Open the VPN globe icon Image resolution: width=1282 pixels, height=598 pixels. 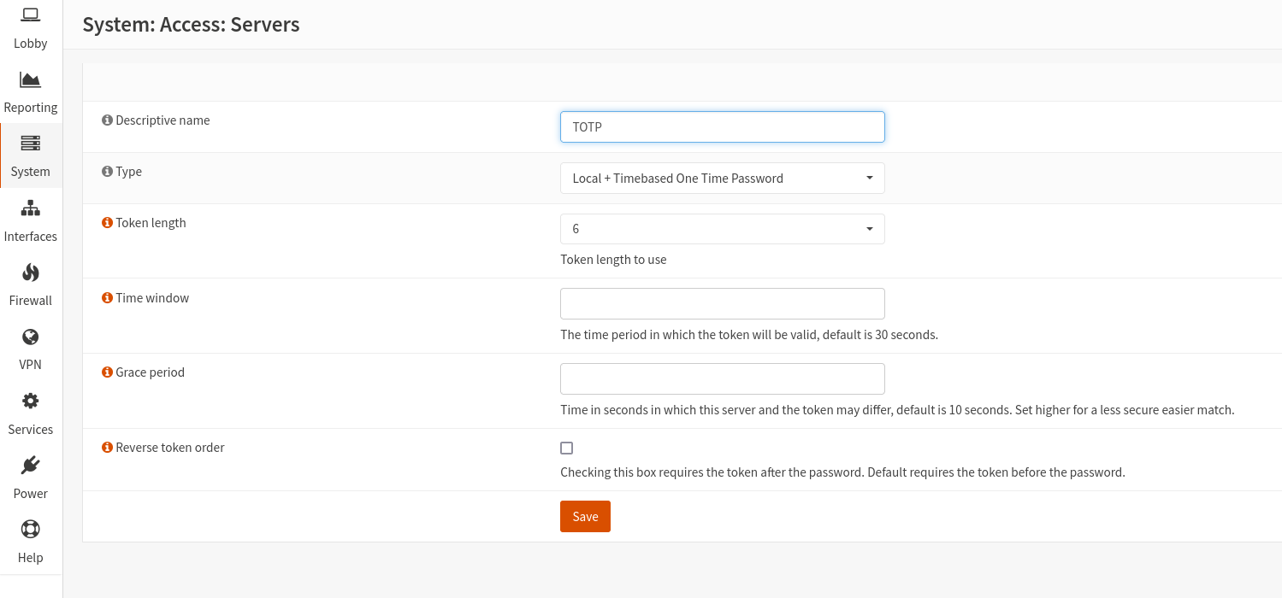tap(31, 337)
